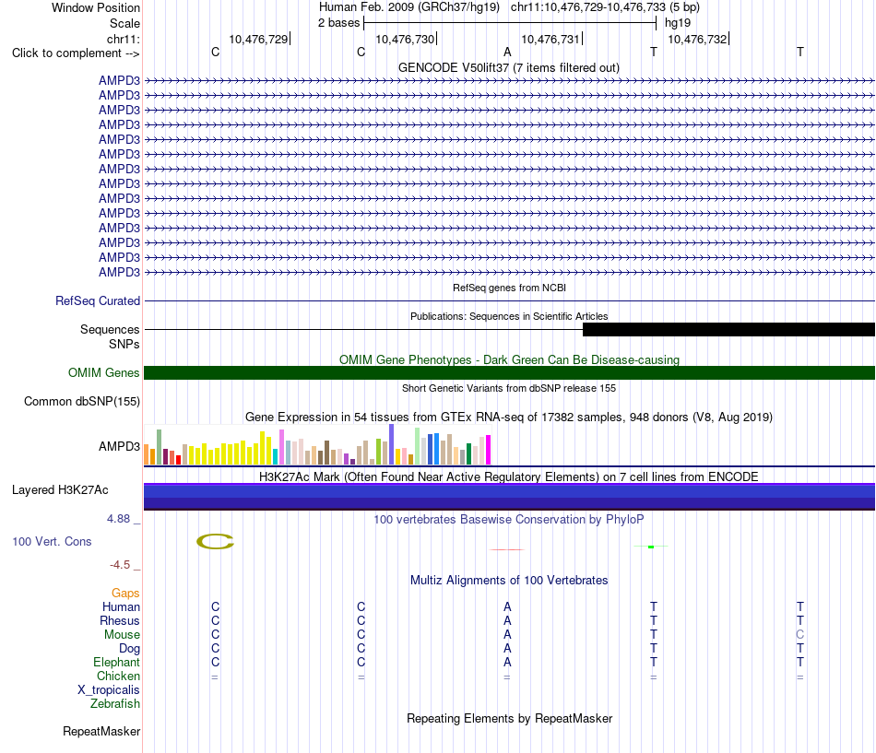Click the -4.5 PhyloP lower scale value

tap(120, 565)
